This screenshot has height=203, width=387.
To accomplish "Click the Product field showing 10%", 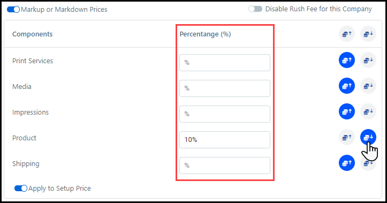I will point(225,140).
